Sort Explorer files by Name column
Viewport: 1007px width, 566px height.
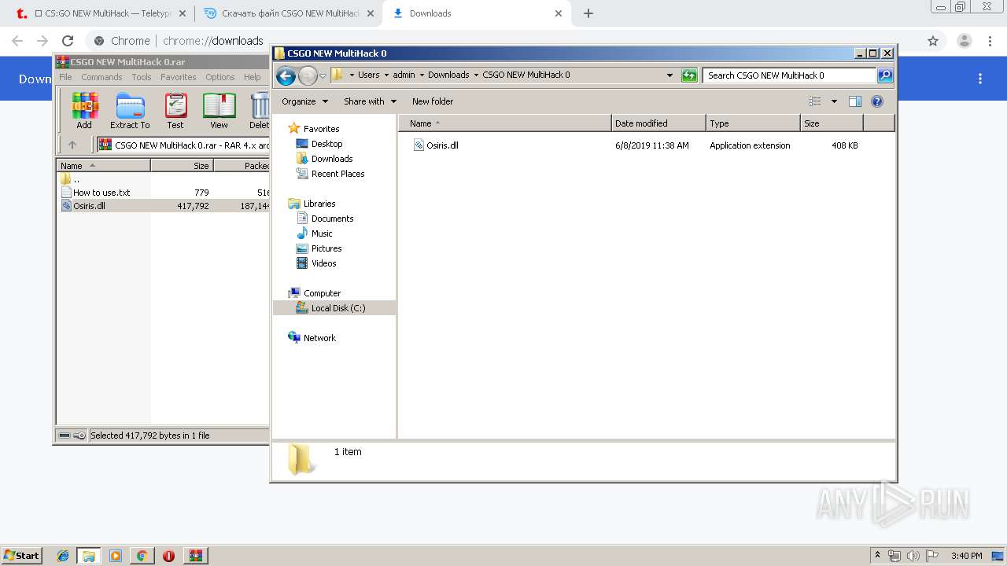(x=505, y=123)
